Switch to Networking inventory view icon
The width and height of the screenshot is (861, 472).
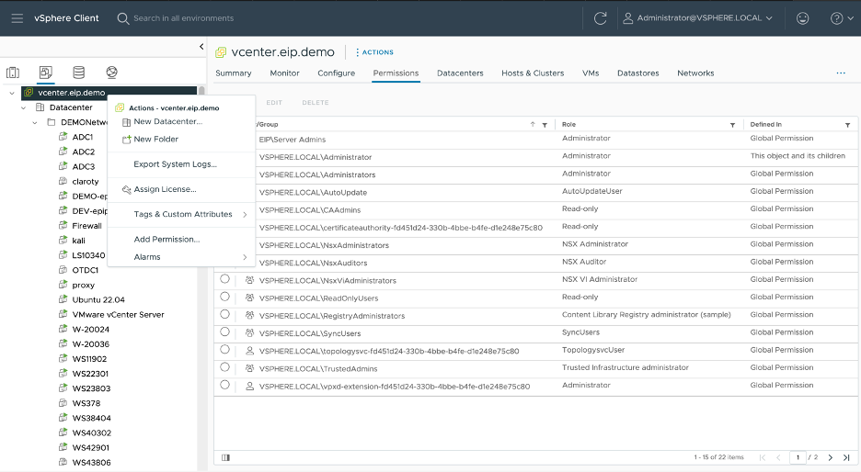point(111,73)
